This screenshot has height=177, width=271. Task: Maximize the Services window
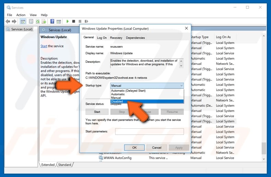coord(247,7)
